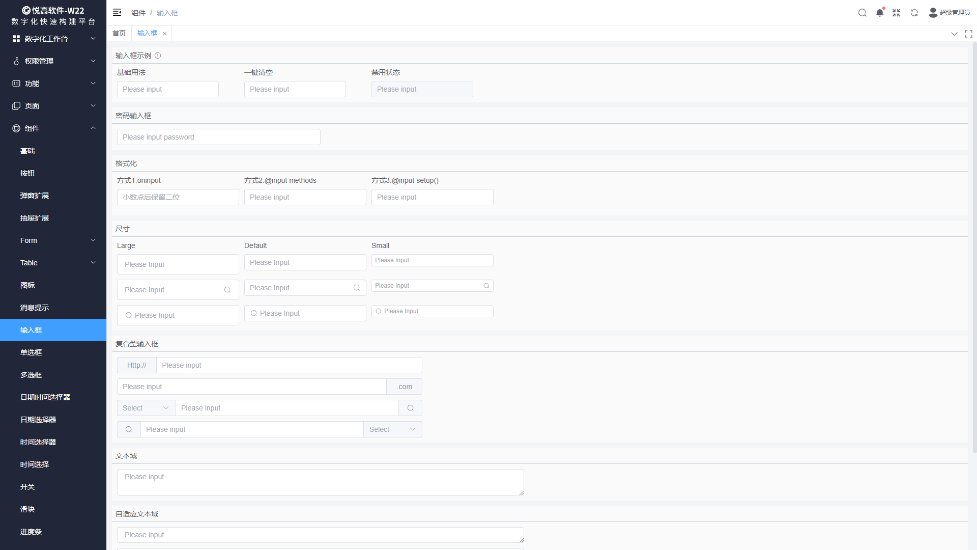977x550 pixels.
Task: Click the refresh icon in the header
Action: pos(914,13)
